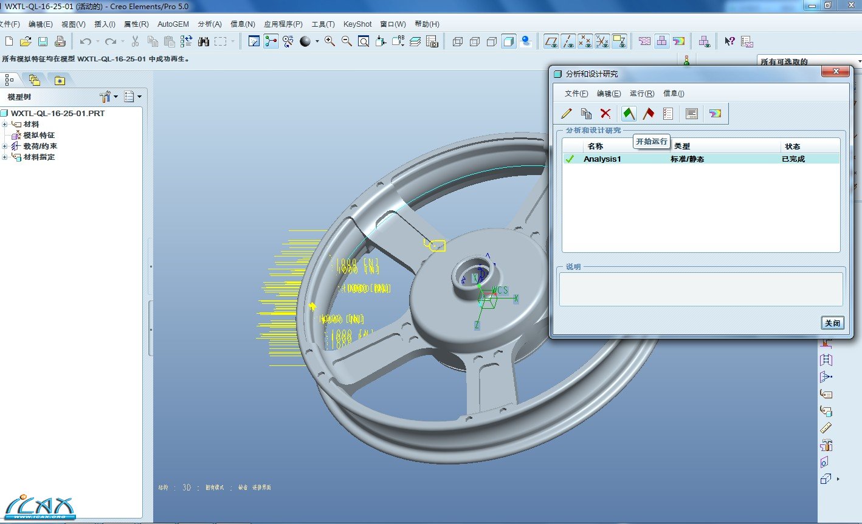
Task: Expand the 载荷/约束 tree node
Action: point(5,147)
